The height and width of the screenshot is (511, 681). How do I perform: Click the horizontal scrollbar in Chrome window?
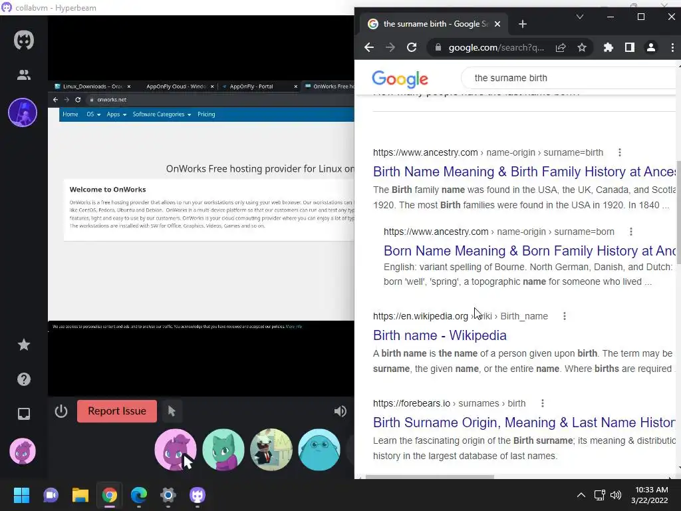pos(430,476)
